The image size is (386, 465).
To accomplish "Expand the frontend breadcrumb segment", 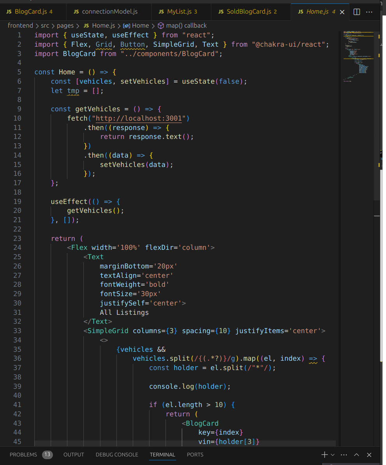I will 20,26.
